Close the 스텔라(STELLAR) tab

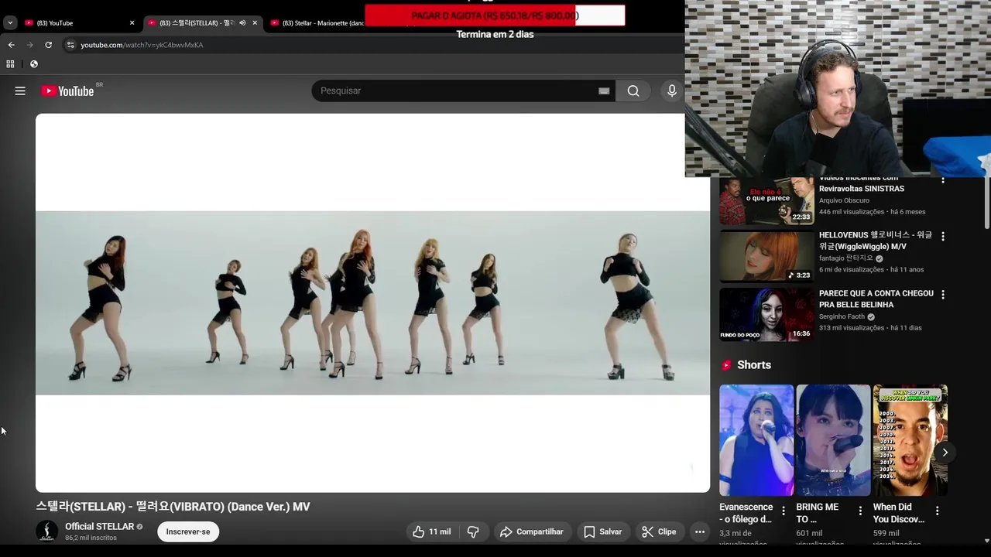tap(255, 23)
